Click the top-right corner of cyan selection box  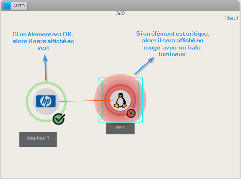[x=142, y=78]
